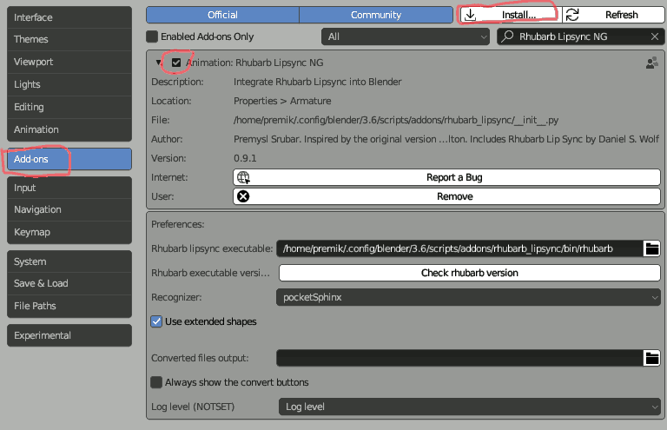Toggle Use extended shapes checkbox

(156, 321)
